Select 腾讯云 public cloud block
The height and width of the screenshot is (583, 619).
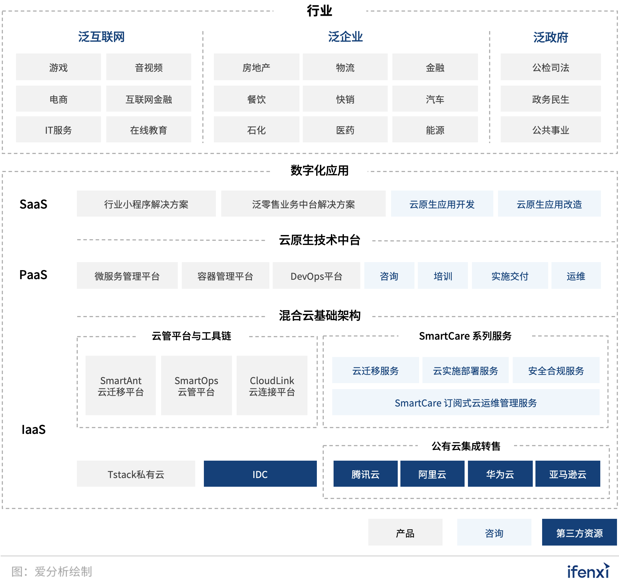click(365, 474)
